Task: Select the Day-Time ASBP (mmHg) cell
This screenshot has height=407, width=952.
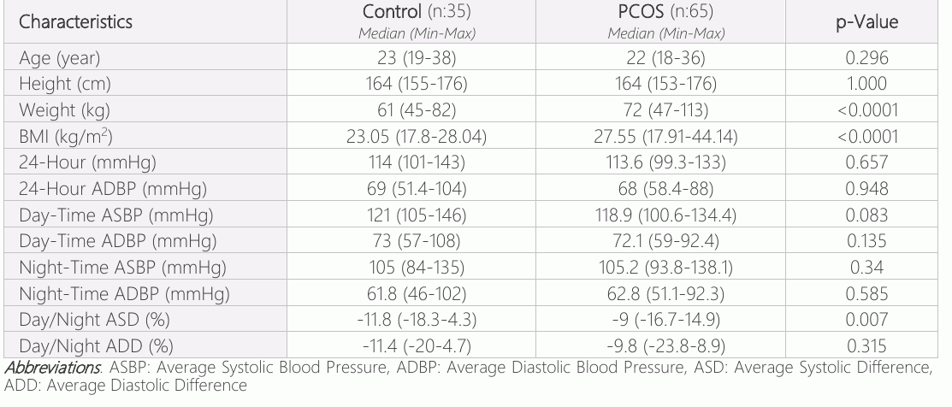Action: (116, 215)
